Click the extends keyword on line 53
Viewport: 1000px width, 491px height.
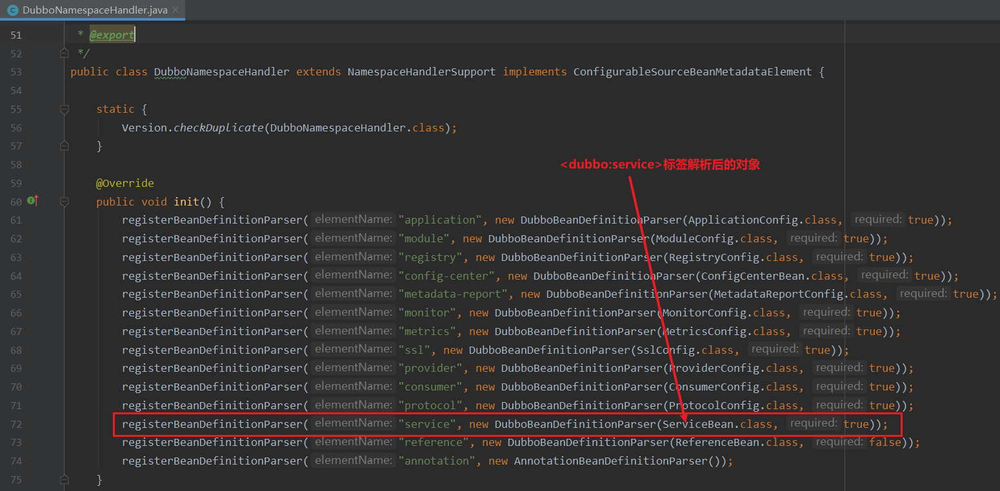319,72
